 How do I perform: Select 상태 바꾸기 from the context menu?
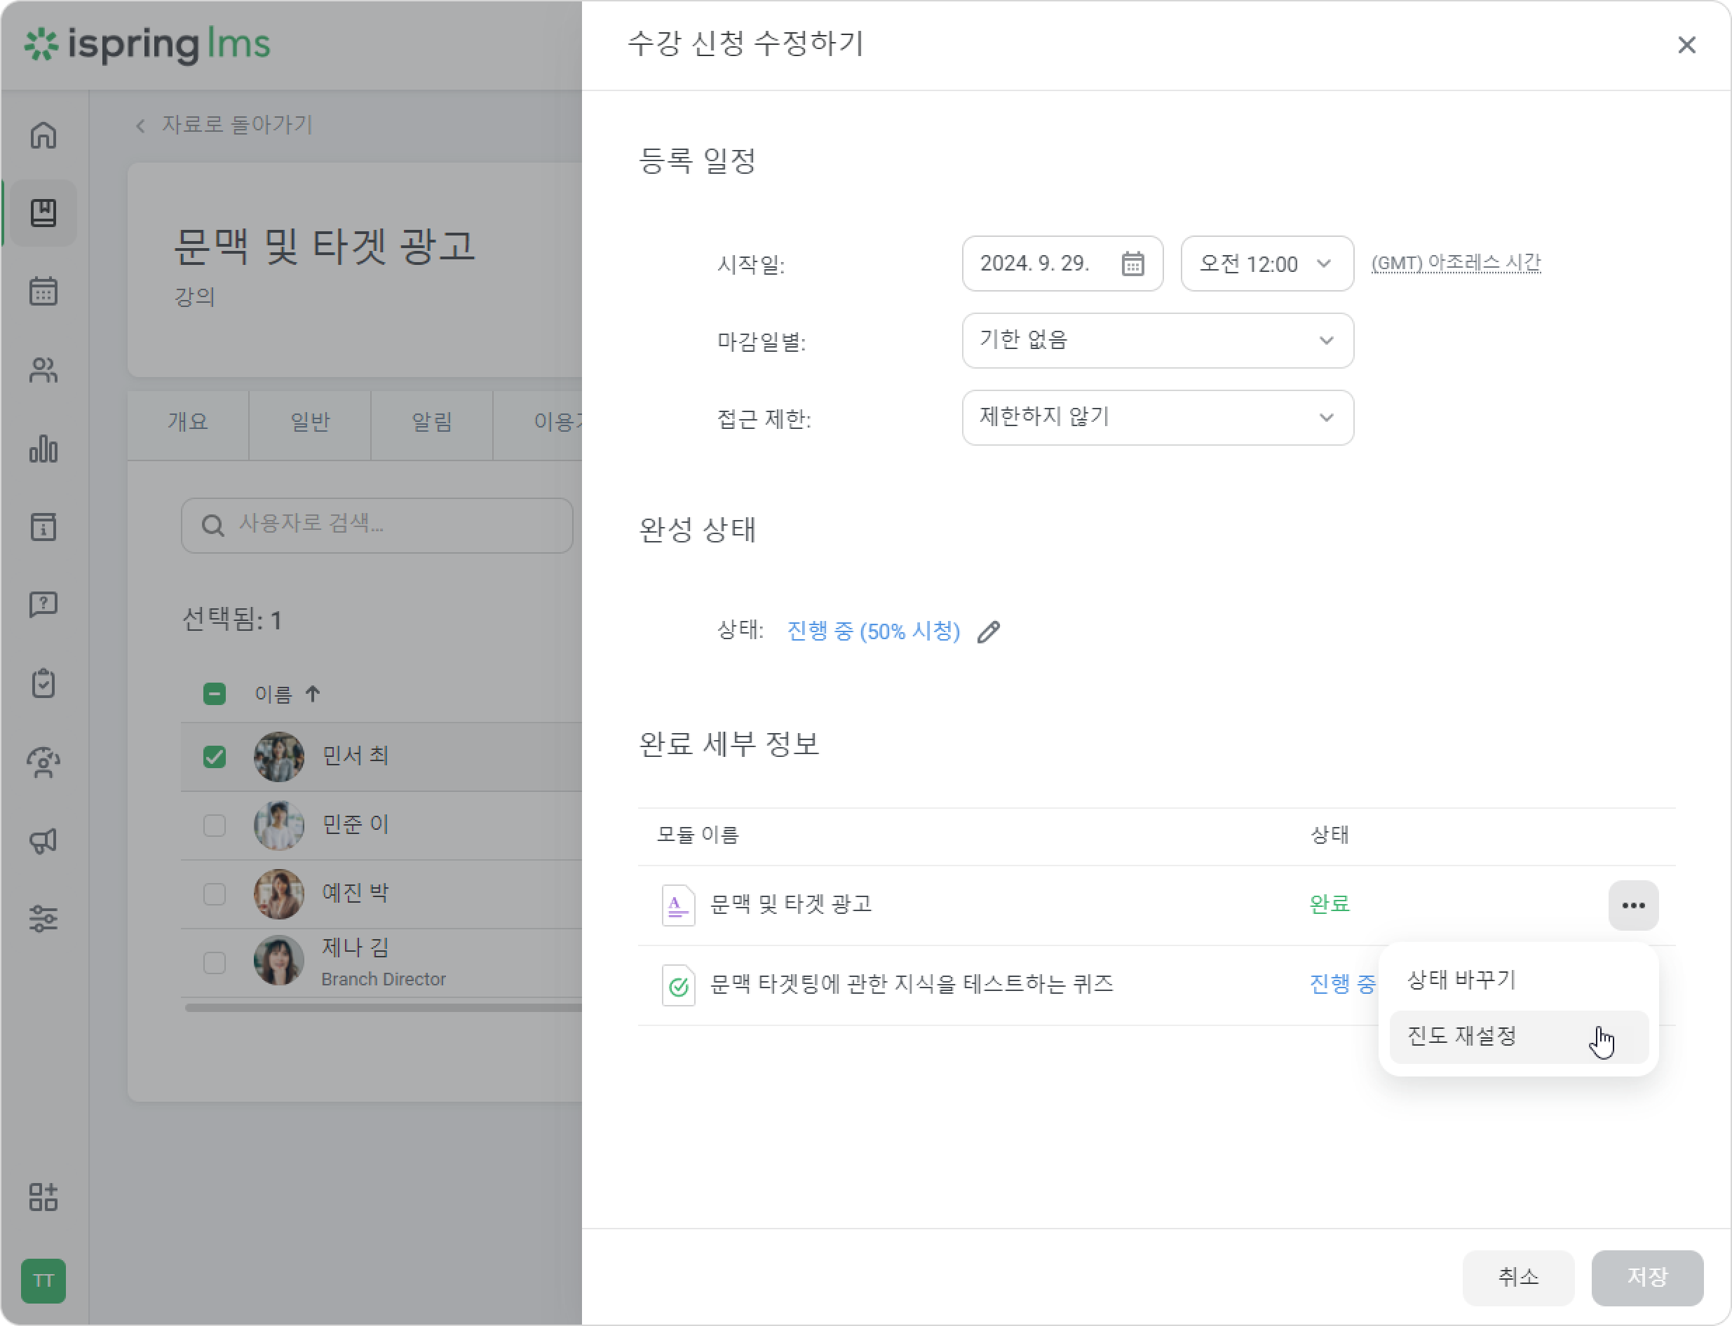click(x=1518, y=980)
